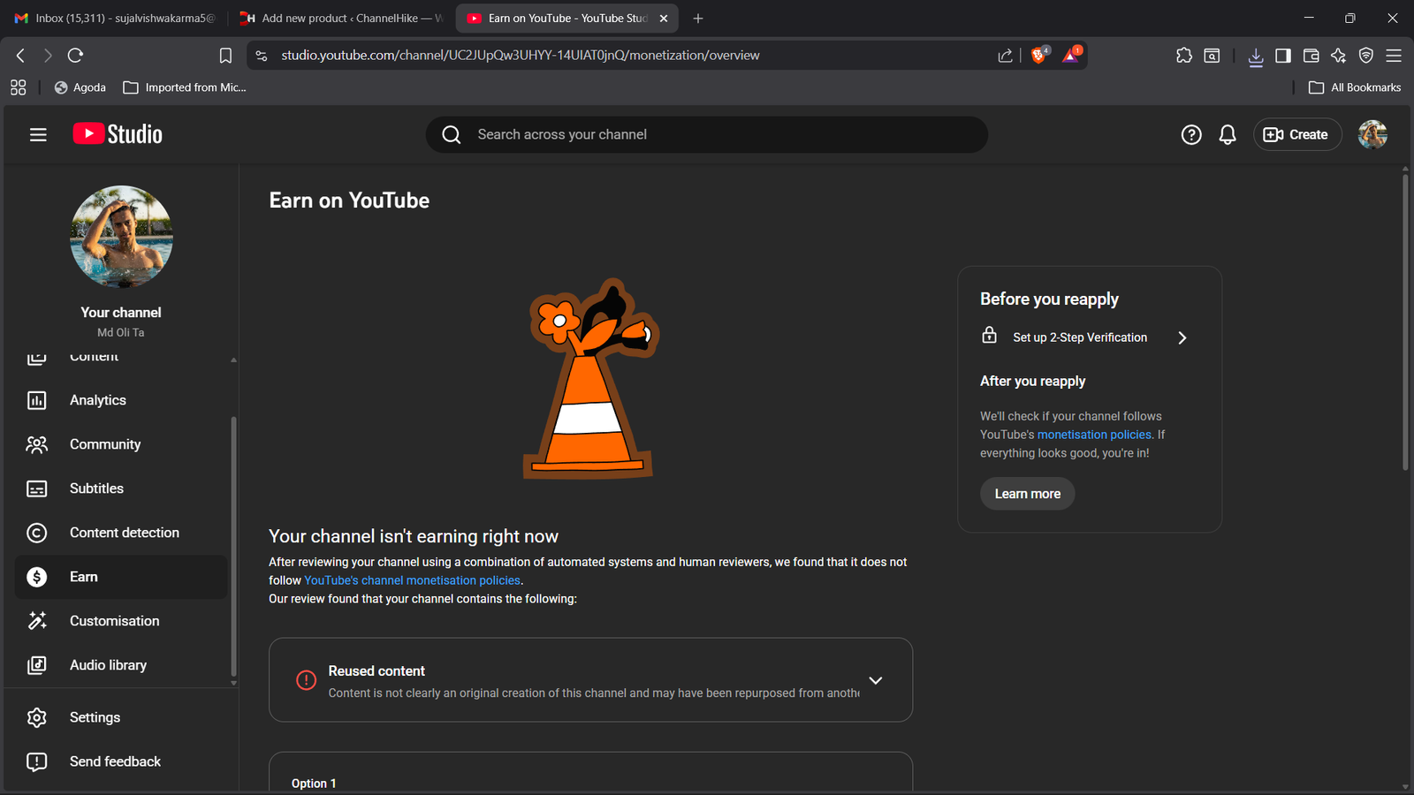1414x795 pixels.
Task: Click the account avatar in top right
Action: [1372, 134]
